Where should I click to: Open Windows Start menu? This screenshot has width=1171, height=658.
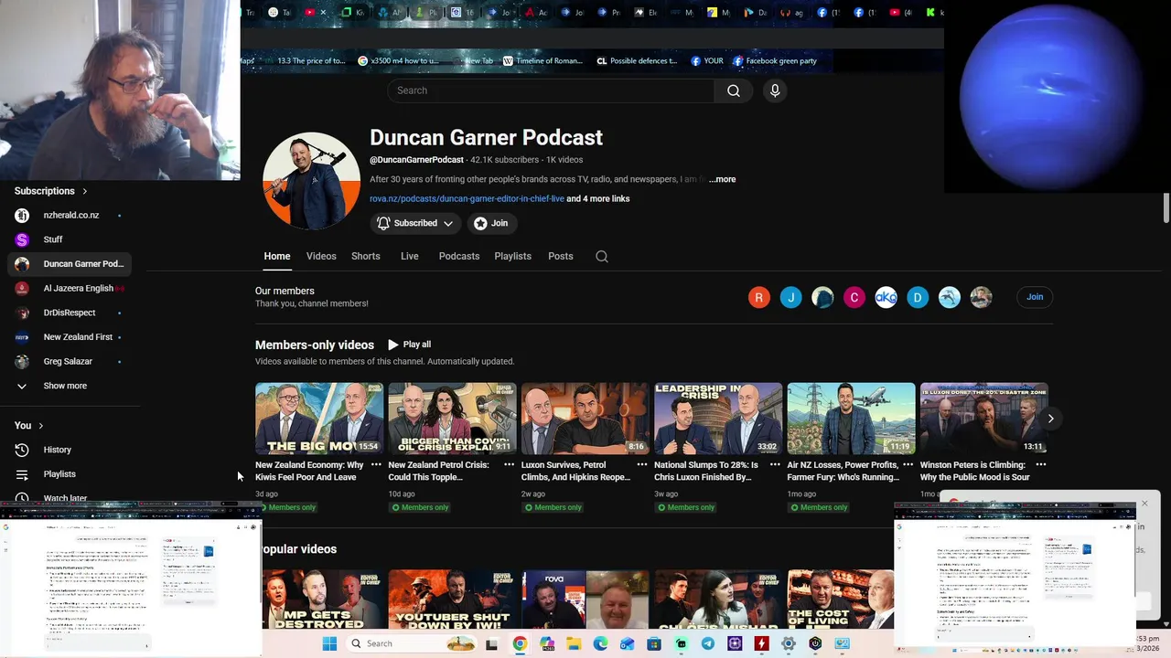click(329, 643)
